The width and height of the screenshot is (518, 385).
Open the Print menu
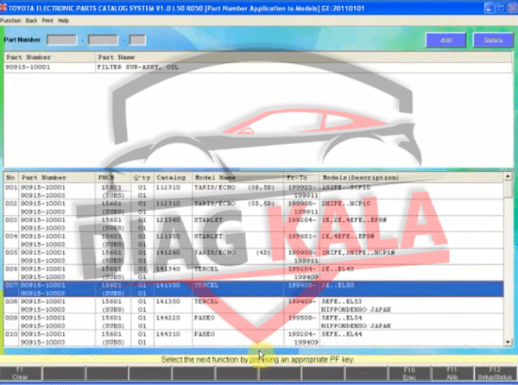click(x=47, y=21)
